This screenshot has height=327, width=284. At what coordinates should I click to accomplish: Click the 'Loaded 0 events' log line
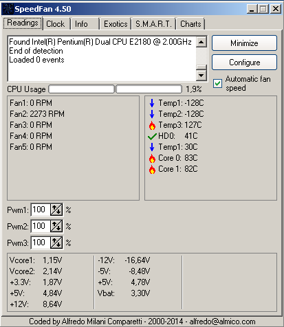(x=36, y=60)
